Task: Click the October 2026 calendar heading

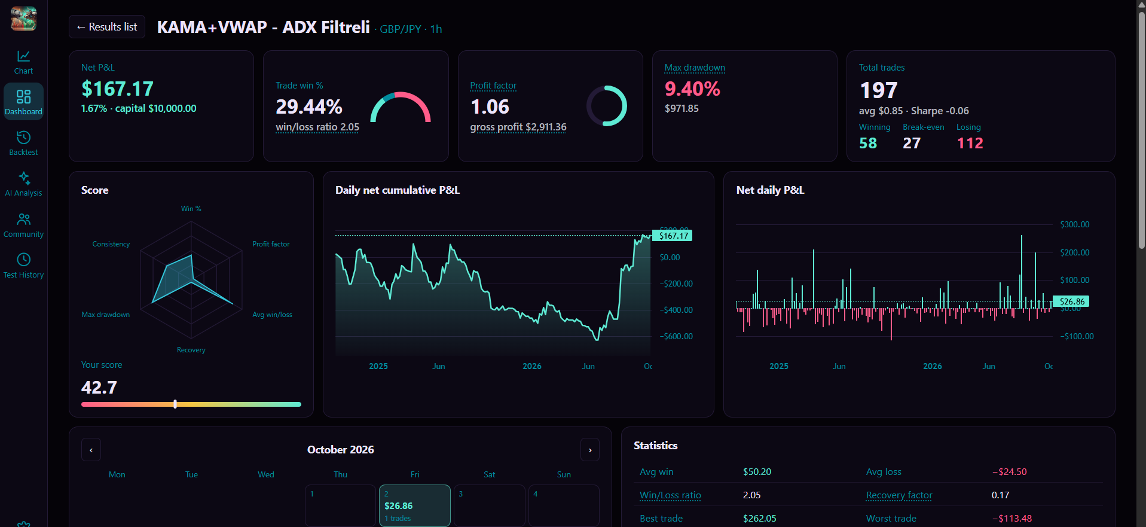Action: coord(341,450)
